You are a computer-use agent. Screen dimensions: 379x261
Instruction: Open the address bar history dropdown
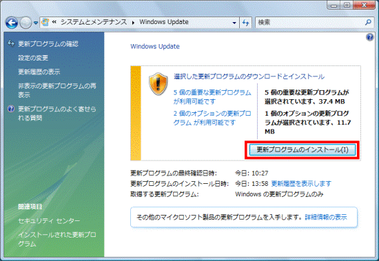click(x=234, y=23)
